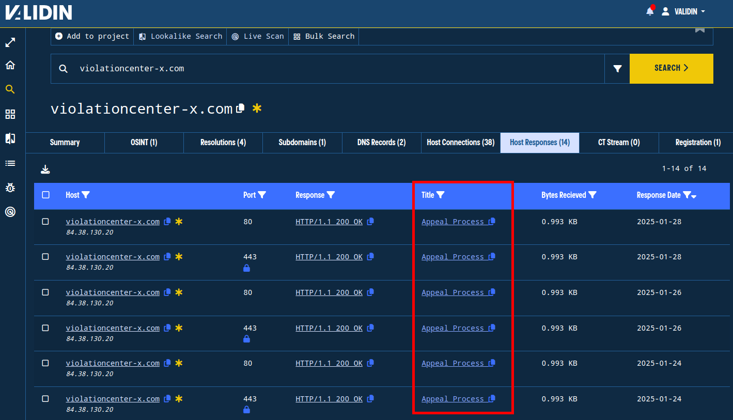Screen dimensions: 733x420
Task: Open the projects grid sidebar icon
Action: [x=10, y=114]
